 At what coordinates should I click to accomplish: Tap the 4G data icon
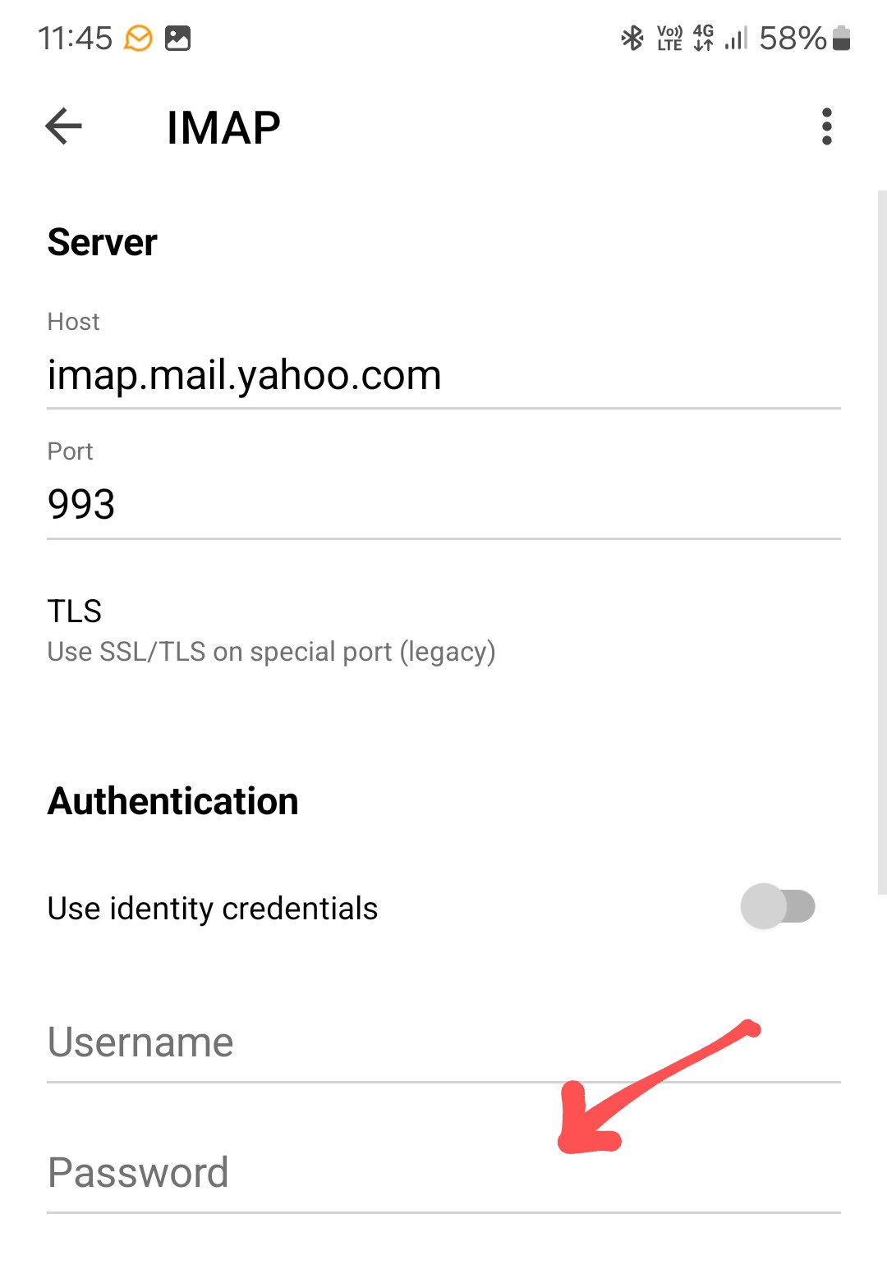pyautogui.click(x=703, y=38)
